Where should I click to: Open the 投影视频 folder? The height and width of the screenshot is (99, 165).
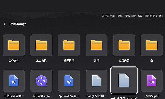coord(69,45)
